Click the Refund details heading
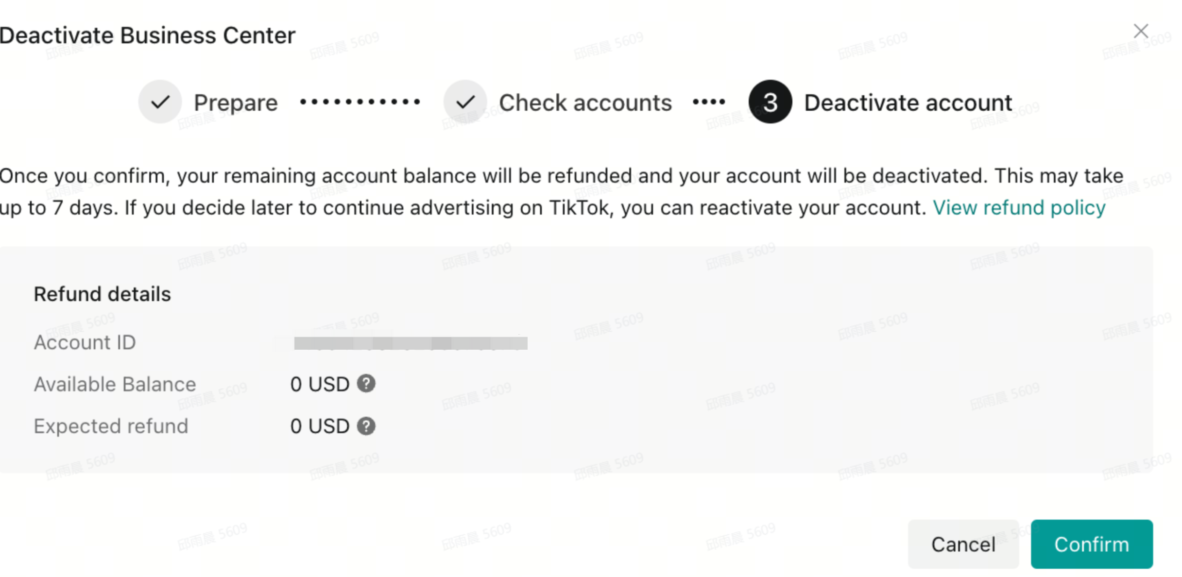Viewport: 1182px width, 577px height. [102, 294]
